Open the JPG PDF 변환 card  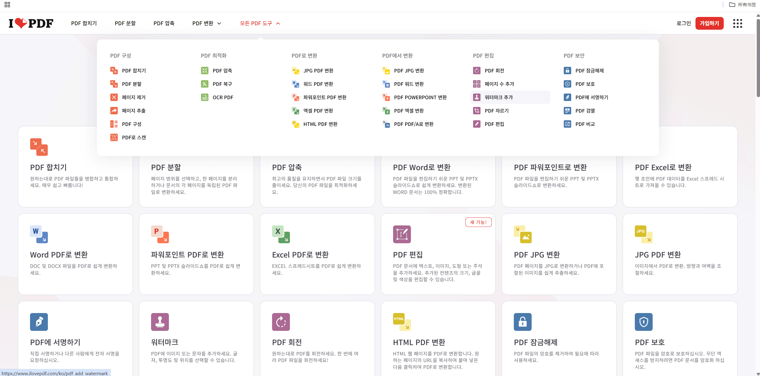(680, 254)
